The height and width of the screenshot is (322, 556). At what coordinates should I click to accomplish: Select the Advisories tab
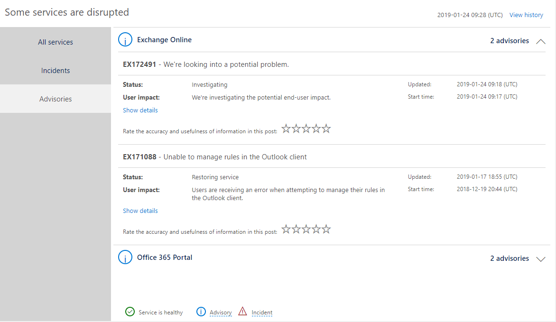click(56, 99)
